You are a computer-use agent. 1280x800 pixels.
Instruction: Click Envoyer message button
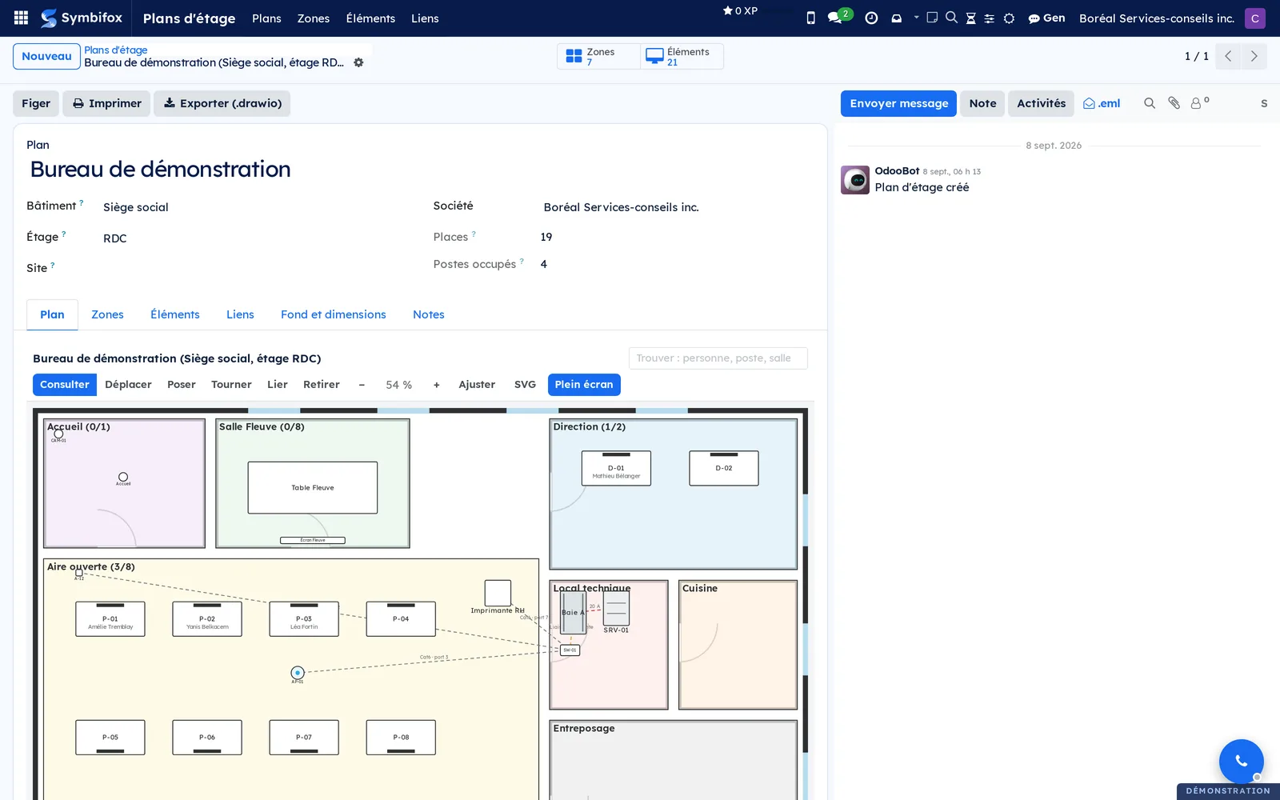[898, 103]
